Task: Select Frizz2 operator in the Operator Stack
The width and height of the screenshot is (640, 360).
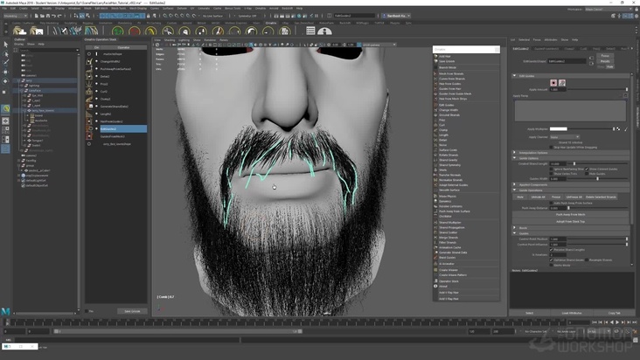Action: point(104,84)
